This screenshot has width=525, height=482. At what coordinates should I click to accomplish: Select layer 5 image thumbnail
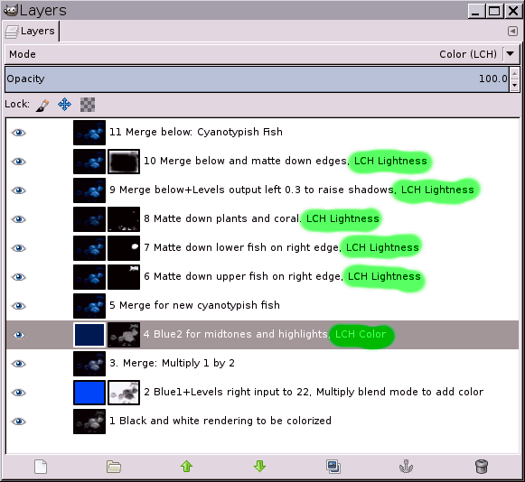[89, 306]
